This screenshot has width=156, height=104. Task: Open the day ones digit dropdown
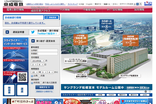[x=41, y=64]
